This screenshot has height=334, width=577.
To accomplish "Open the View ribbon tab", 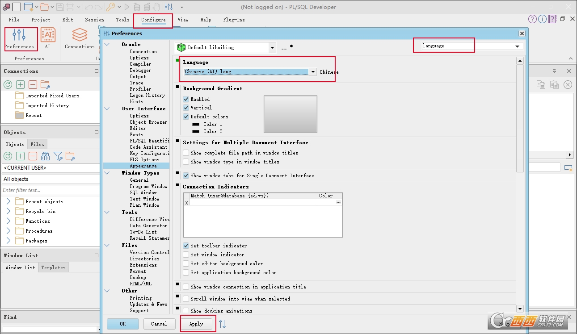I will (x=183, y=20).
